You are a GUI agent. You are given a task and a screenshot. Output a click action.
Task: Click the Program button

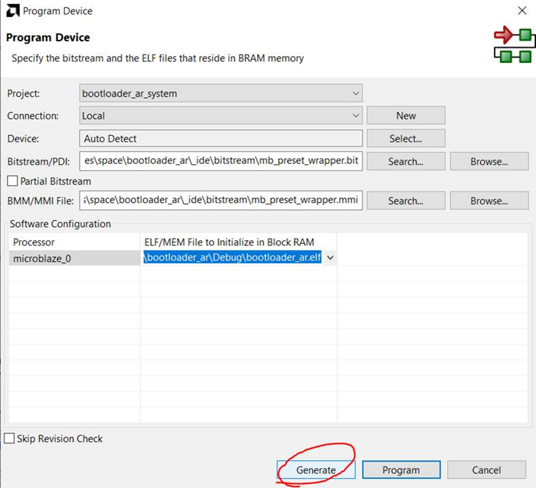[401, 470]
